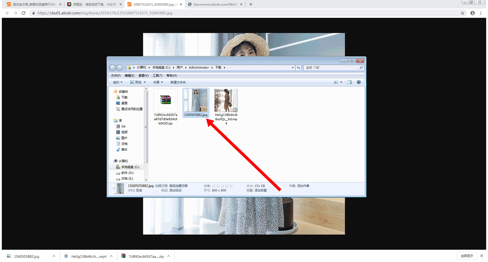Select the HeSgCX8k4tclA mp4 video thumbnail

point(226,100)
